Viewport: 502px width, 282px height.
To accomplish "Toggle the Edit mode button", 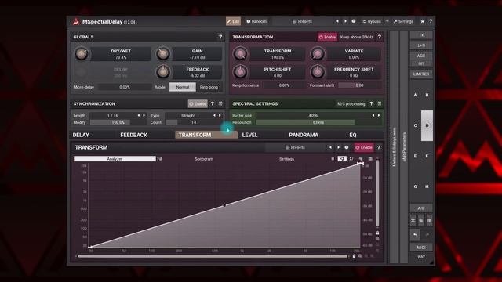I will coord(233,21).
